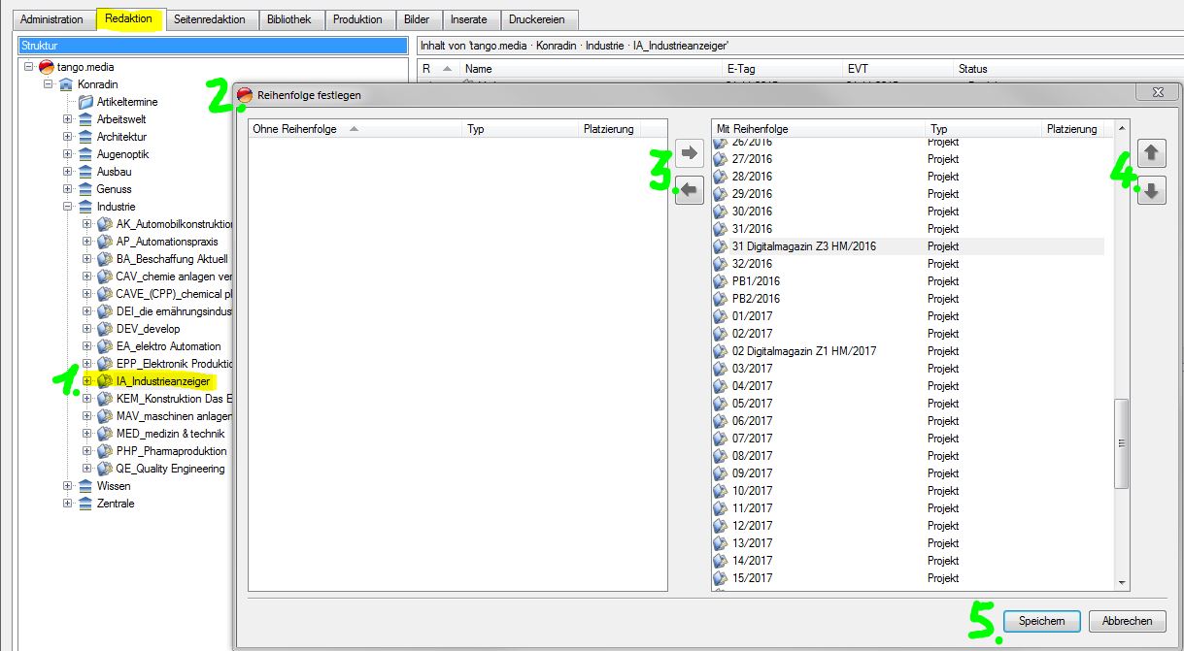
Task: Click the tango.media root node icon
Action: [x=46, y=67]
